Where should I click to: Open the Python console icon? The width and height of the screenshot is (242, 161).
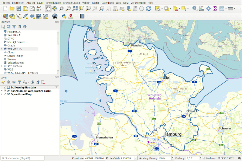64,16
